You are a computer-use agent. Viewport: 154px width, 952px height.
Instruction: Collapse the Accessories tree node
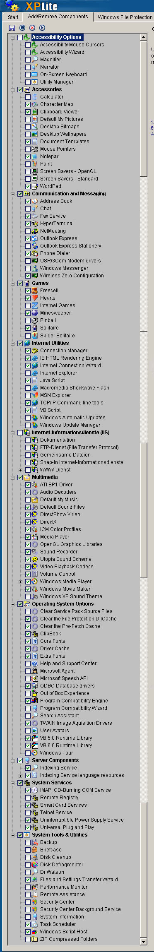click(x=12, y=89)
